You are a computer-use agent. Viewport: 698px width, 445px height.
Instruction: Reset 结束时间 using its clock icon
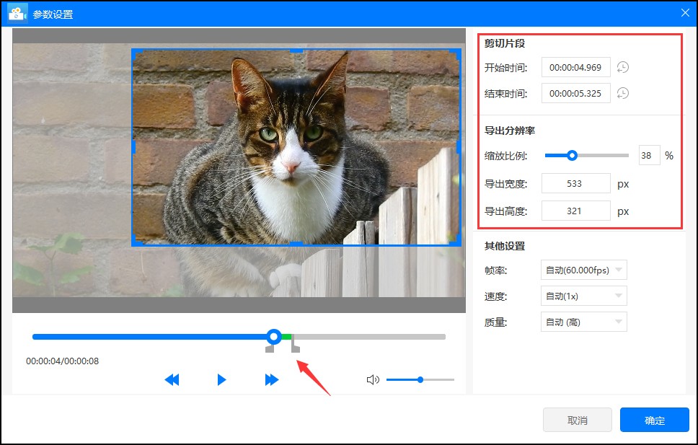pos(622,93)
